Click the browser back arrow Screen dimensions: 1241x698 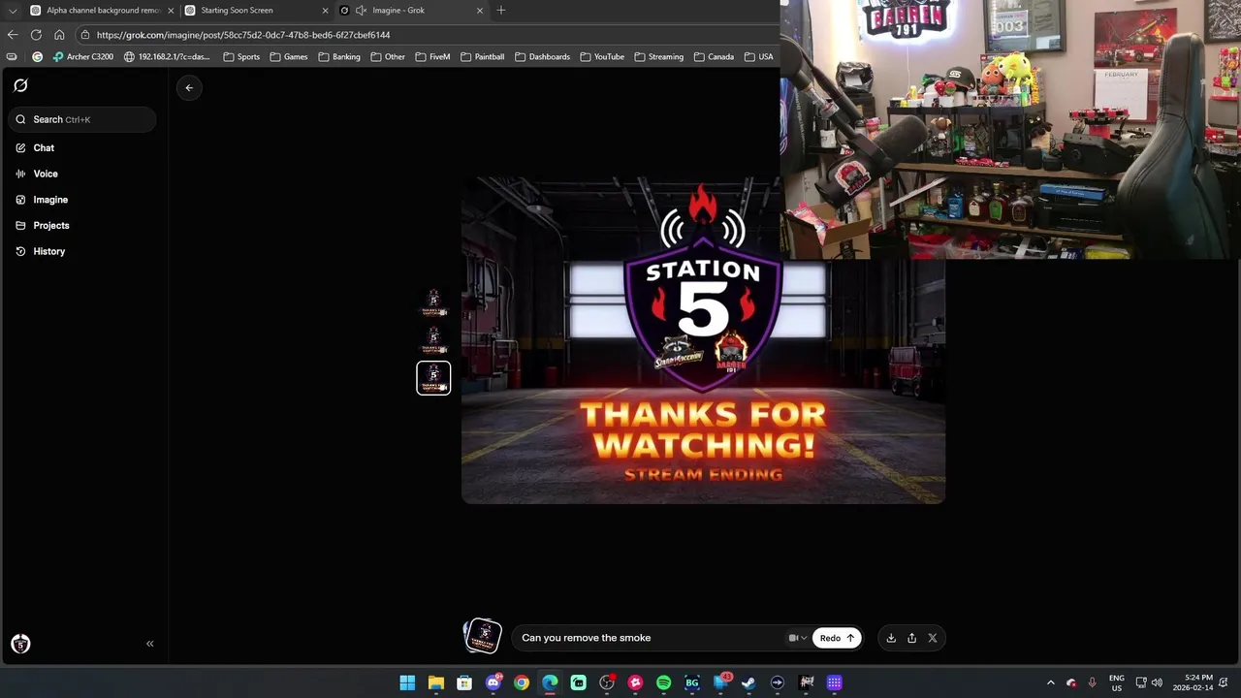(x=13, y=35)
